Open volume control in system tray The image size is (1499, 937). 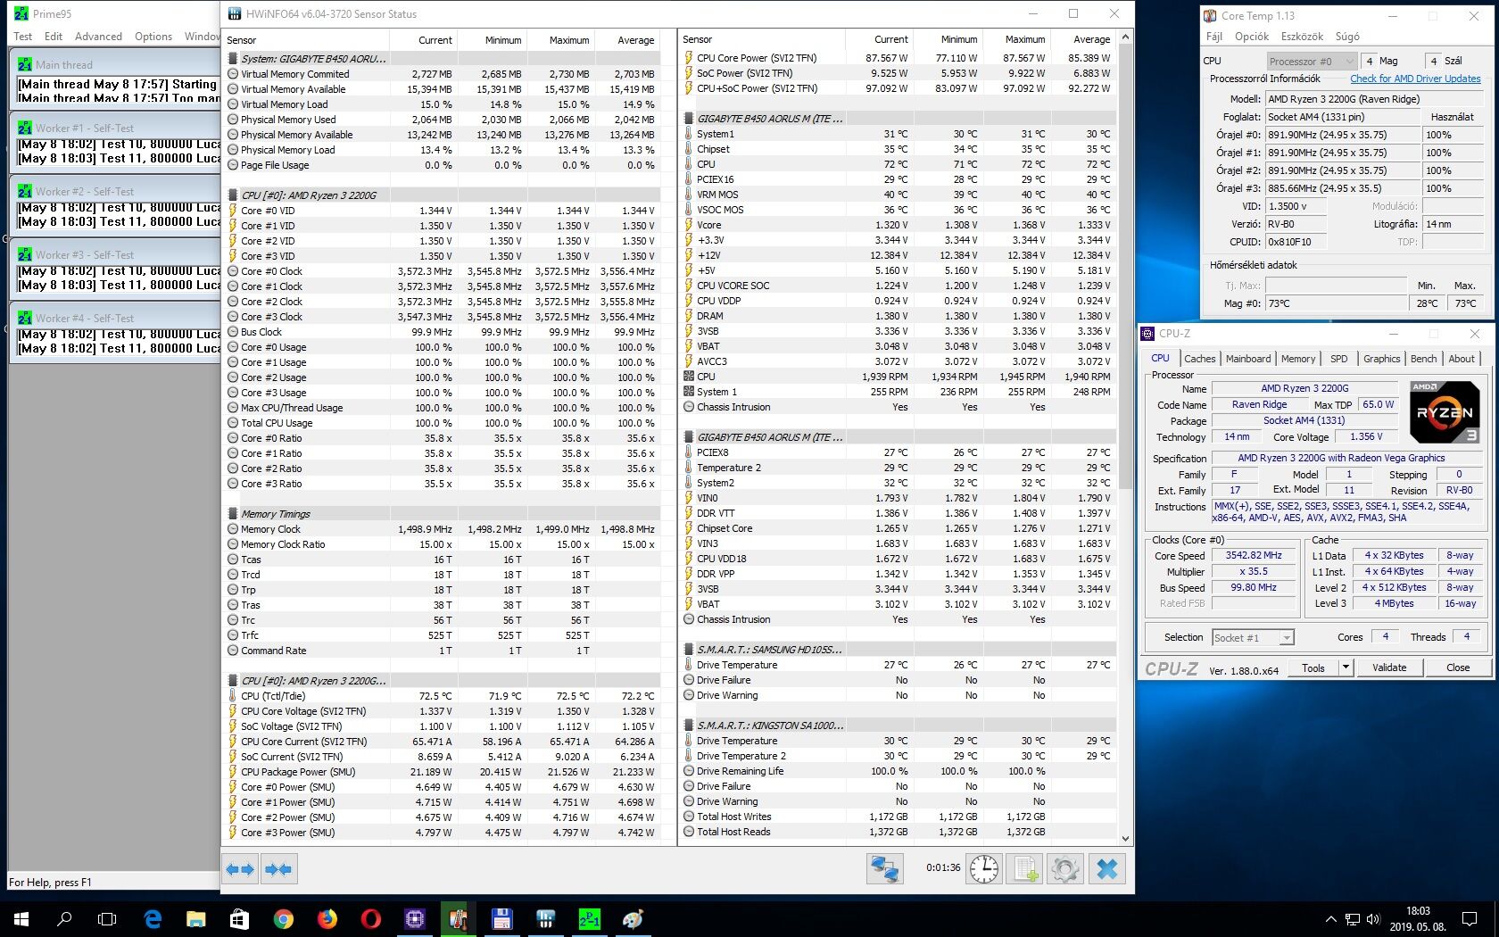point(1373,919)
